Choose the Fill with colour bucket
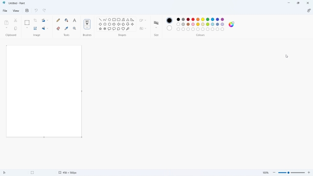The image size is (313, 176). [67, 21]
